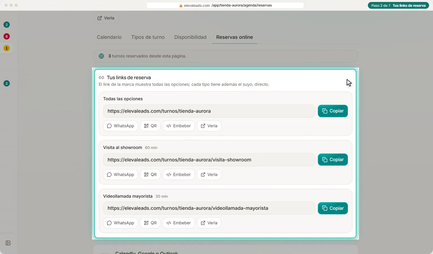Select the visita-showroom URL field
This screenshot has width=433, height=254.
click(x=209, y=160)
